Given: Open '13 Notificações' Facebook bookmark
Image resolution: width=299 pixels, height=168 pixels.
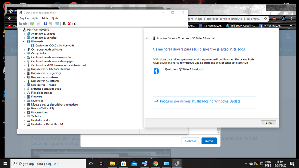Looking at the screenshot, I should tap(210, 25).
